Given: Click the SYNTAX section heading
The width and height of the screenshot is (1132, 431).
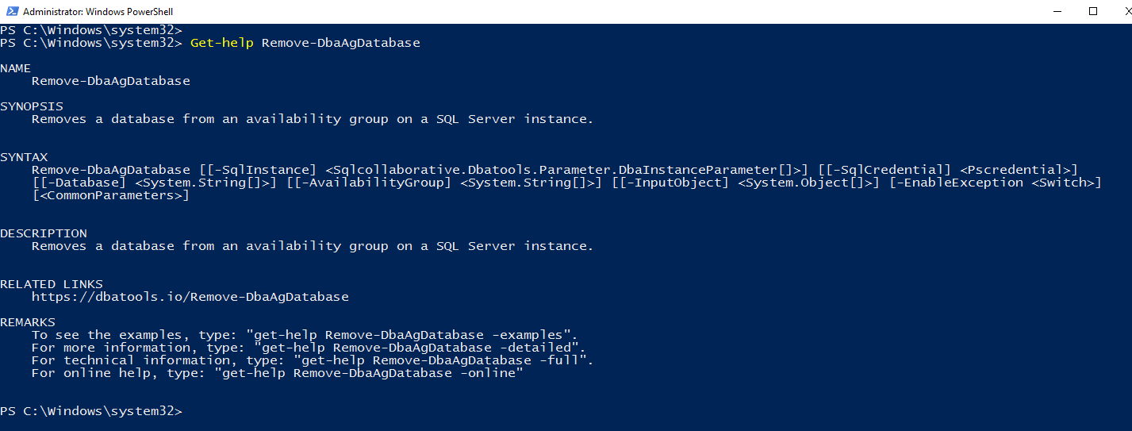Looking at the screenshot, I should point(24,157).
